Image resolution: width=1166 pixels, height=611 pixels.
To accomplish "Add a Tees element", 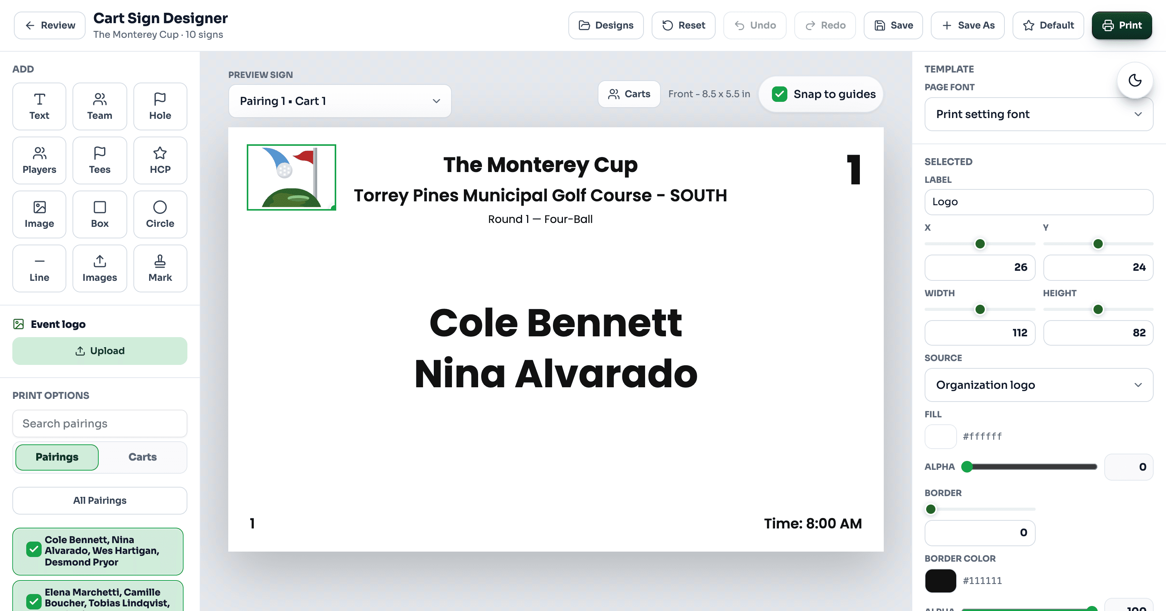I will [x=99, y=160].
